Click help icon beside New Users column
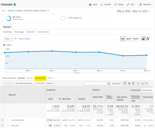 73,99
